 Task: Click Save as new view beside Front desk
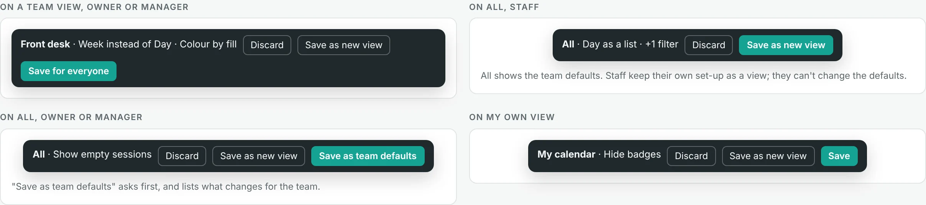pos(344,45)
